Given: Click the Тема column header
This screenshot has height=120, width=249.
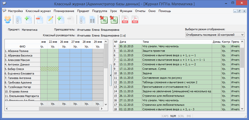Looking at the screenshot, I should coord(177,42).
